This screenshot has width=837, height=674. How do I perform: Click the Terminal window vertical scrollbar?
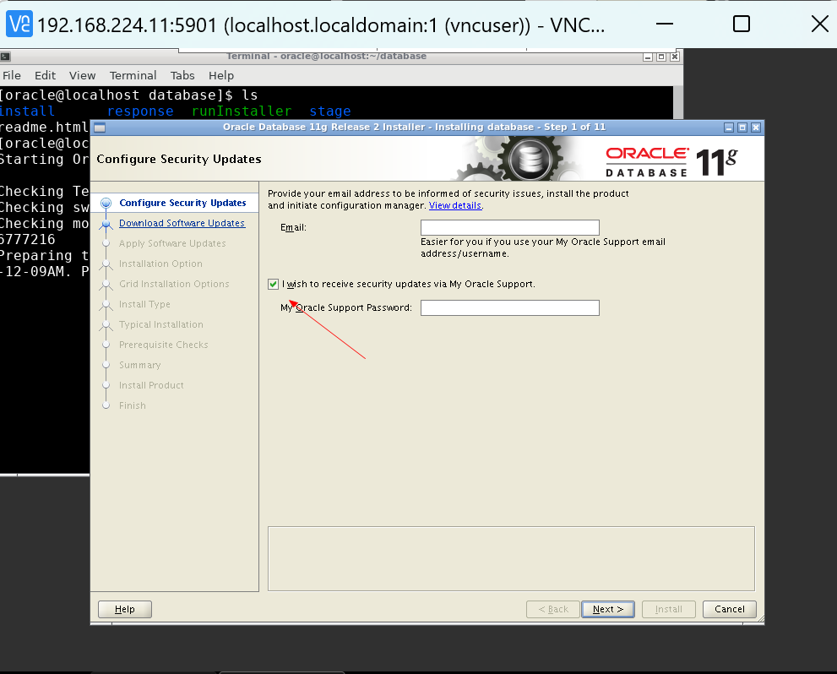[x=678, y=102]
